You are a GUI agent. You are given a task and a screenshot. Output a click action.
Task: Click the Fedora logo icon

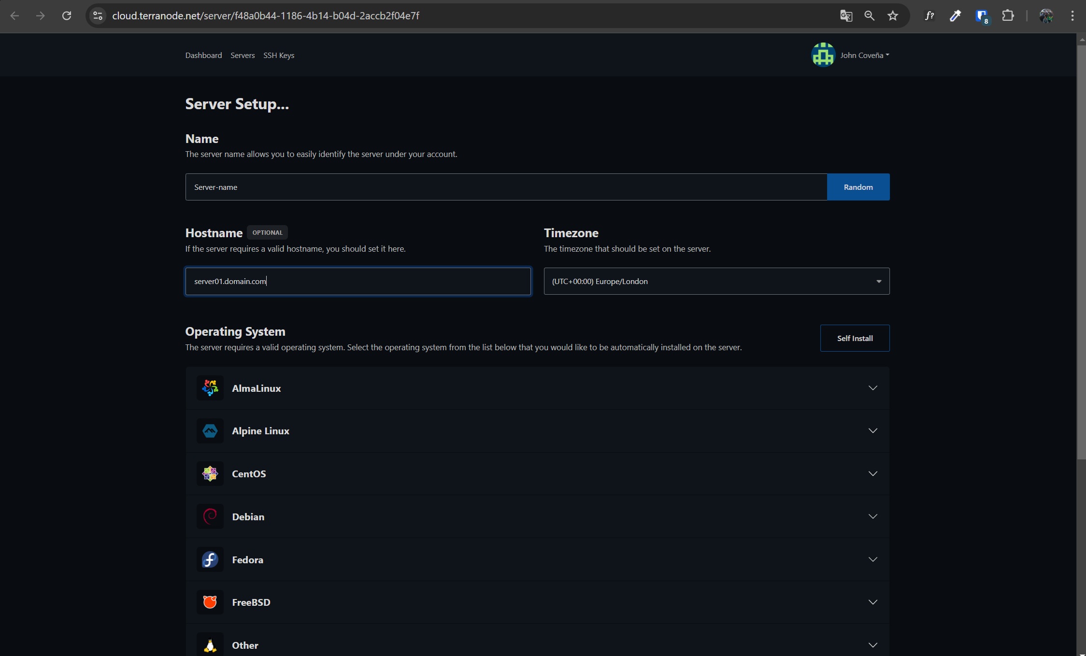tap(210, 559)
